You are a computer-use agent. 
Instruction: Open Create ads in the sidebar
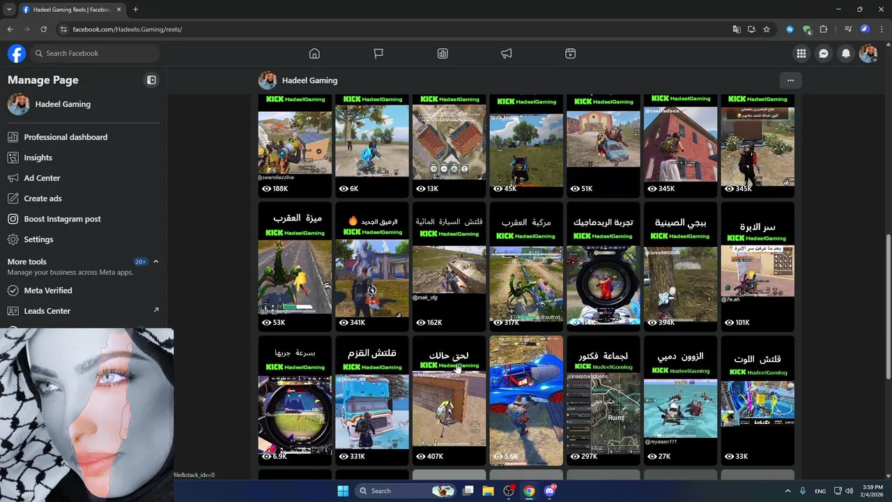(x=43, y=199)
